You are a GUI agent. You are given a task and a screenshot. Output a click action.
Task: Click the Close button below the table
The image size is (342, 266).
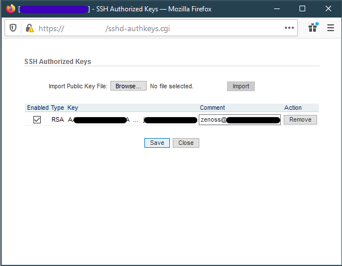[x=186, y=143]
